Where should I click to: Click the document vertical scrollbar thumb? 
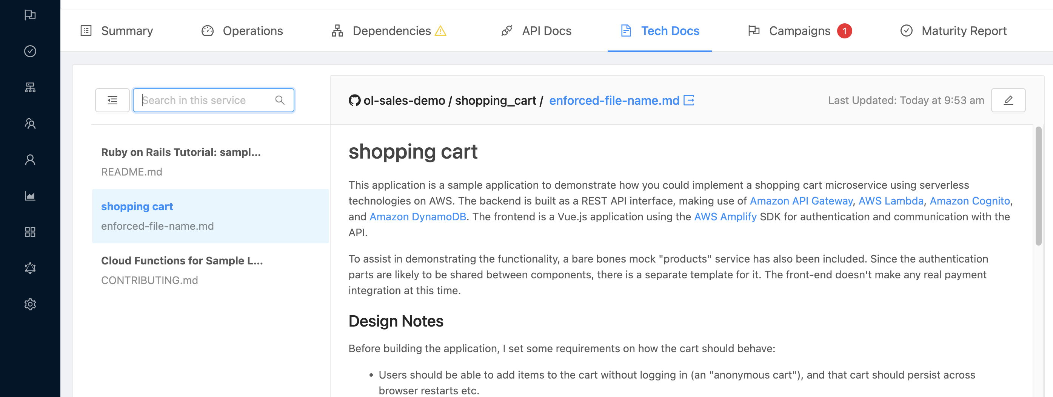point(1038,186)
